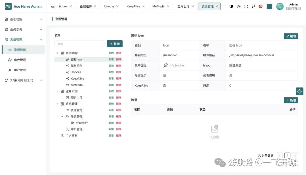Click the next page arrow in pagination

click(295, 156)
